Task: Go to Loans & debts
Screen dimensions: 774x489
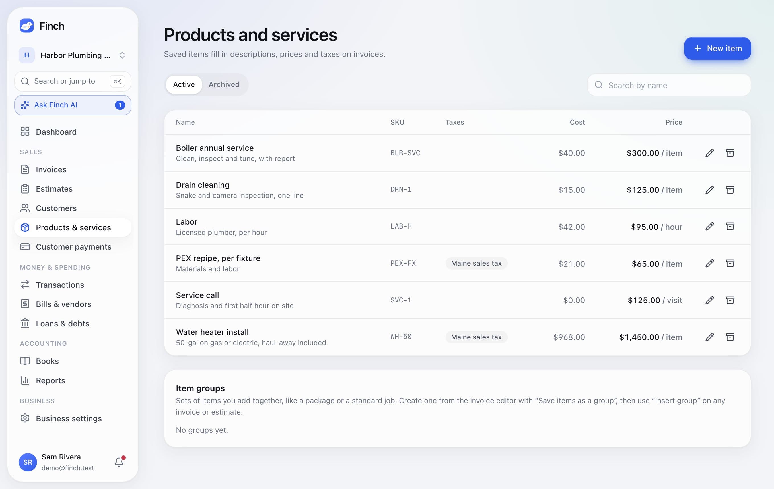Action: (73, 324)
